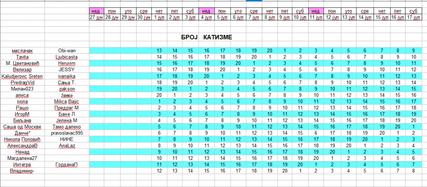427x187 pixels.
Task: Click the AnaLaz name cell
Action: (x=67, y=146)
